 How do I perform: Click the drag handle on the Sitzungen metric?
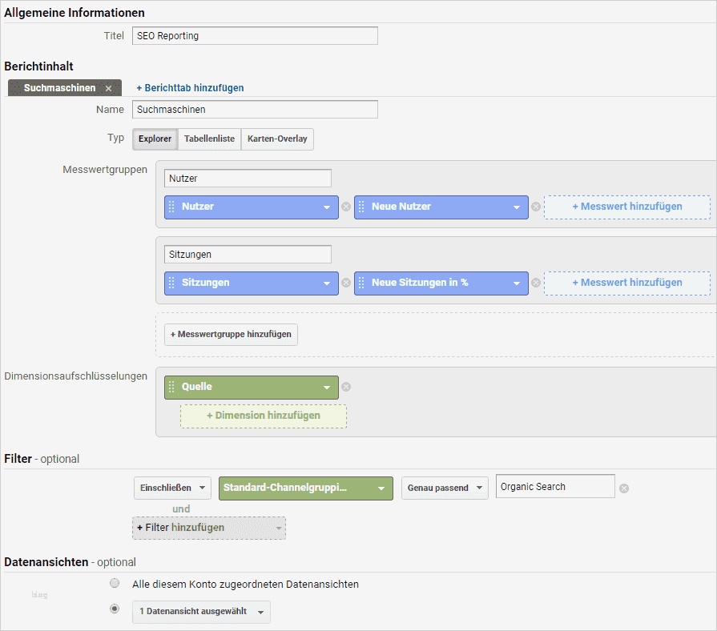click(x=172, y=283)
